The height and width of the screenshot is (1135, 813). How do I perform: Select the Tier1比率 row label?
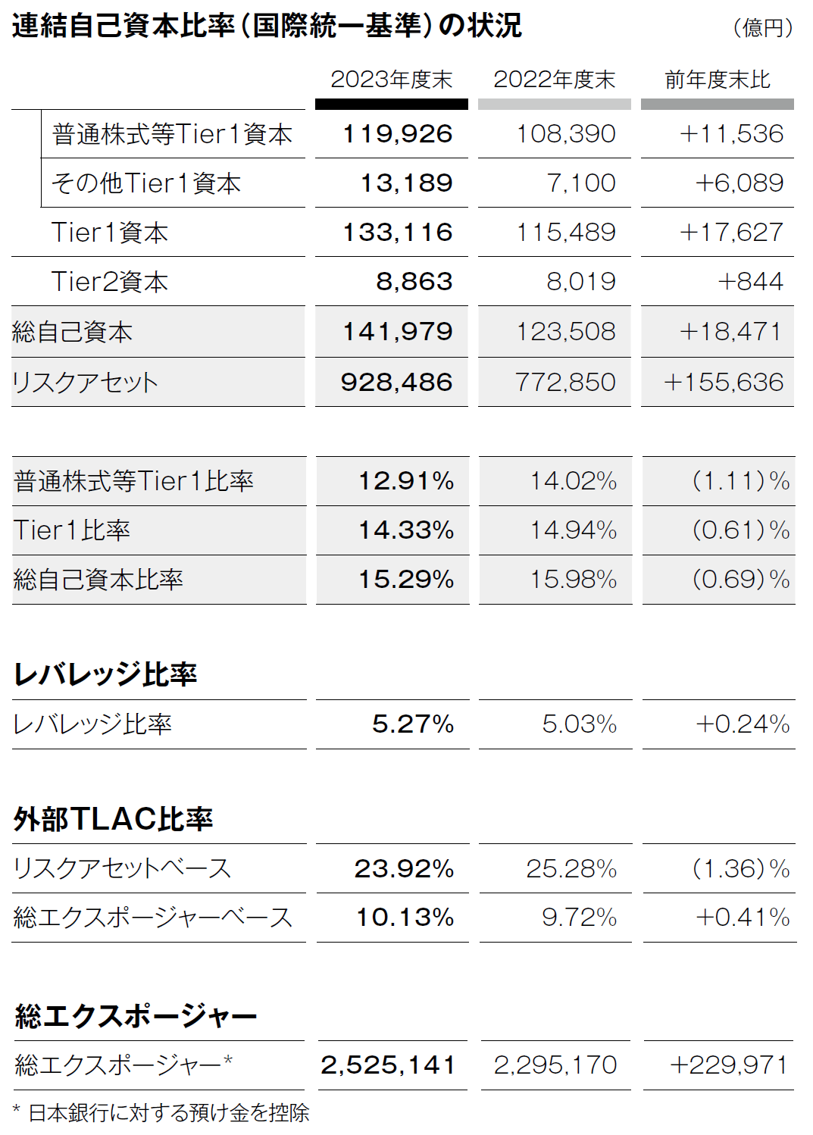pyautogui.click(x=72, y=530)
